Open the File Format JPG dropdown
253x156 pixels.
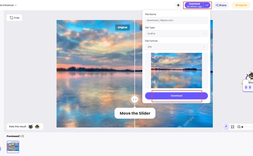tap(176, 47)
